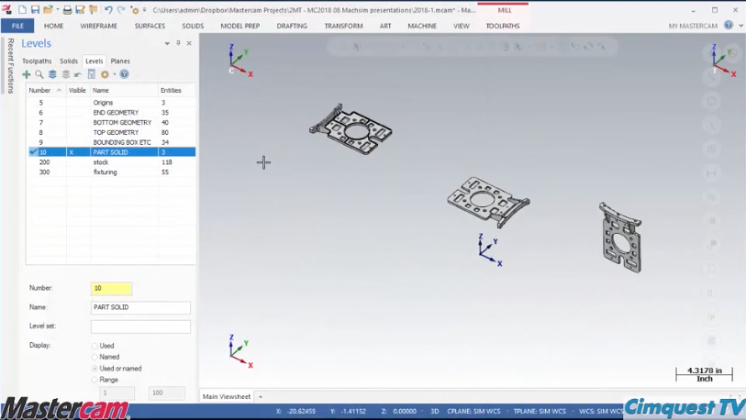Open the WIREFRAME ribbon tab
Viewport: 746px width, 420px height.
pos(98,26)
